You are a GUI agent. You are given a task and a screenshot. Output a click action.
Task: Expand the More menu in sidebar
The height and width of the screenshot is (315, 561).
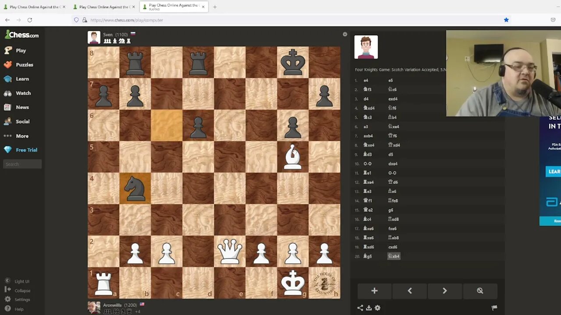(17, 136)
